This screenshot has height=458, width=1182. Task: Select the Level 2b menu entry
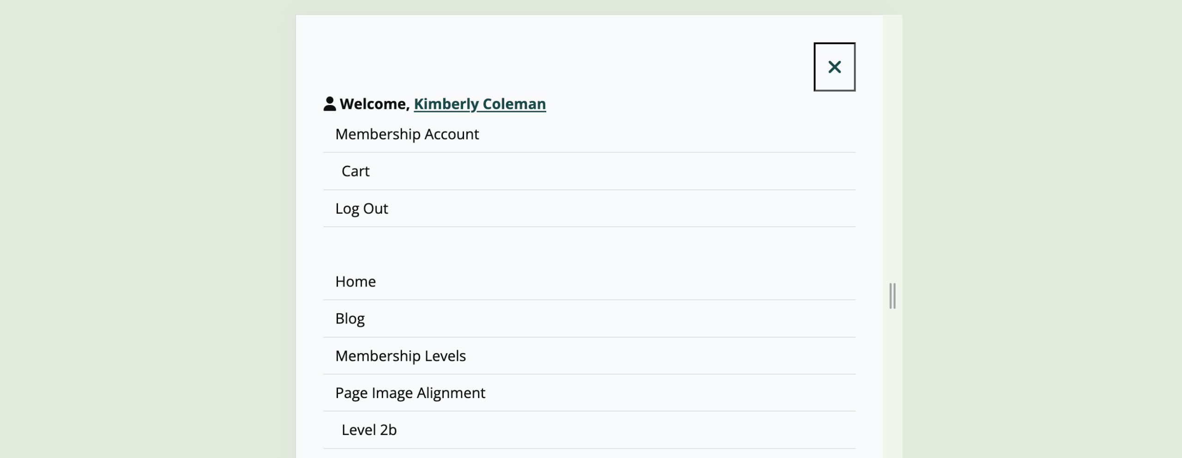[369, 429]
